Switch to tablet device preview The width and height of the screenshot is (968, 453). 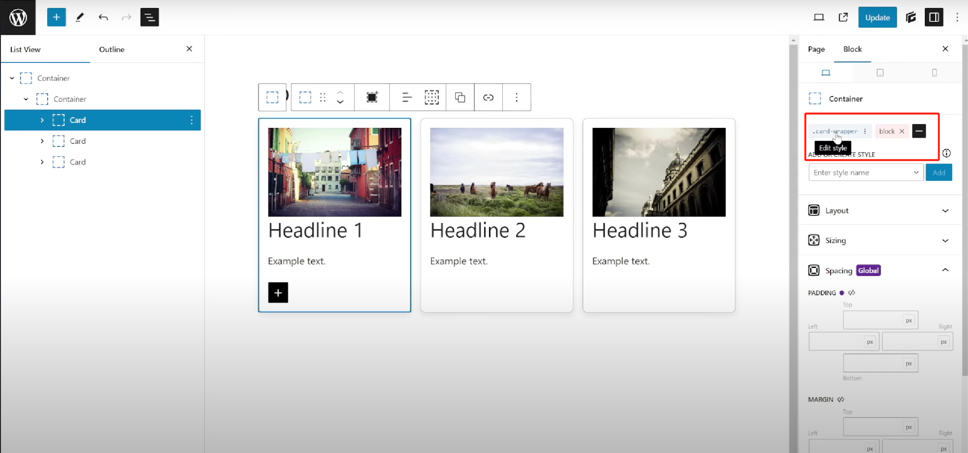[x=880, y=73]
